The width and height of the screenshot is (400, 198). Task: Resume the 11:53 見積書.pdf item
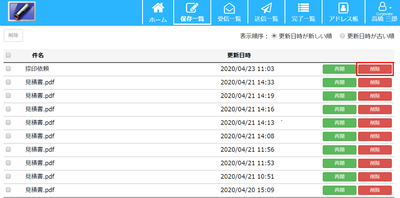(339, 163)
